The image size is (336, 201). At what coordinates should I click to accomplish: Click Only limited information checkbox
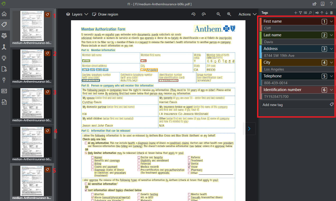[86, 153]
